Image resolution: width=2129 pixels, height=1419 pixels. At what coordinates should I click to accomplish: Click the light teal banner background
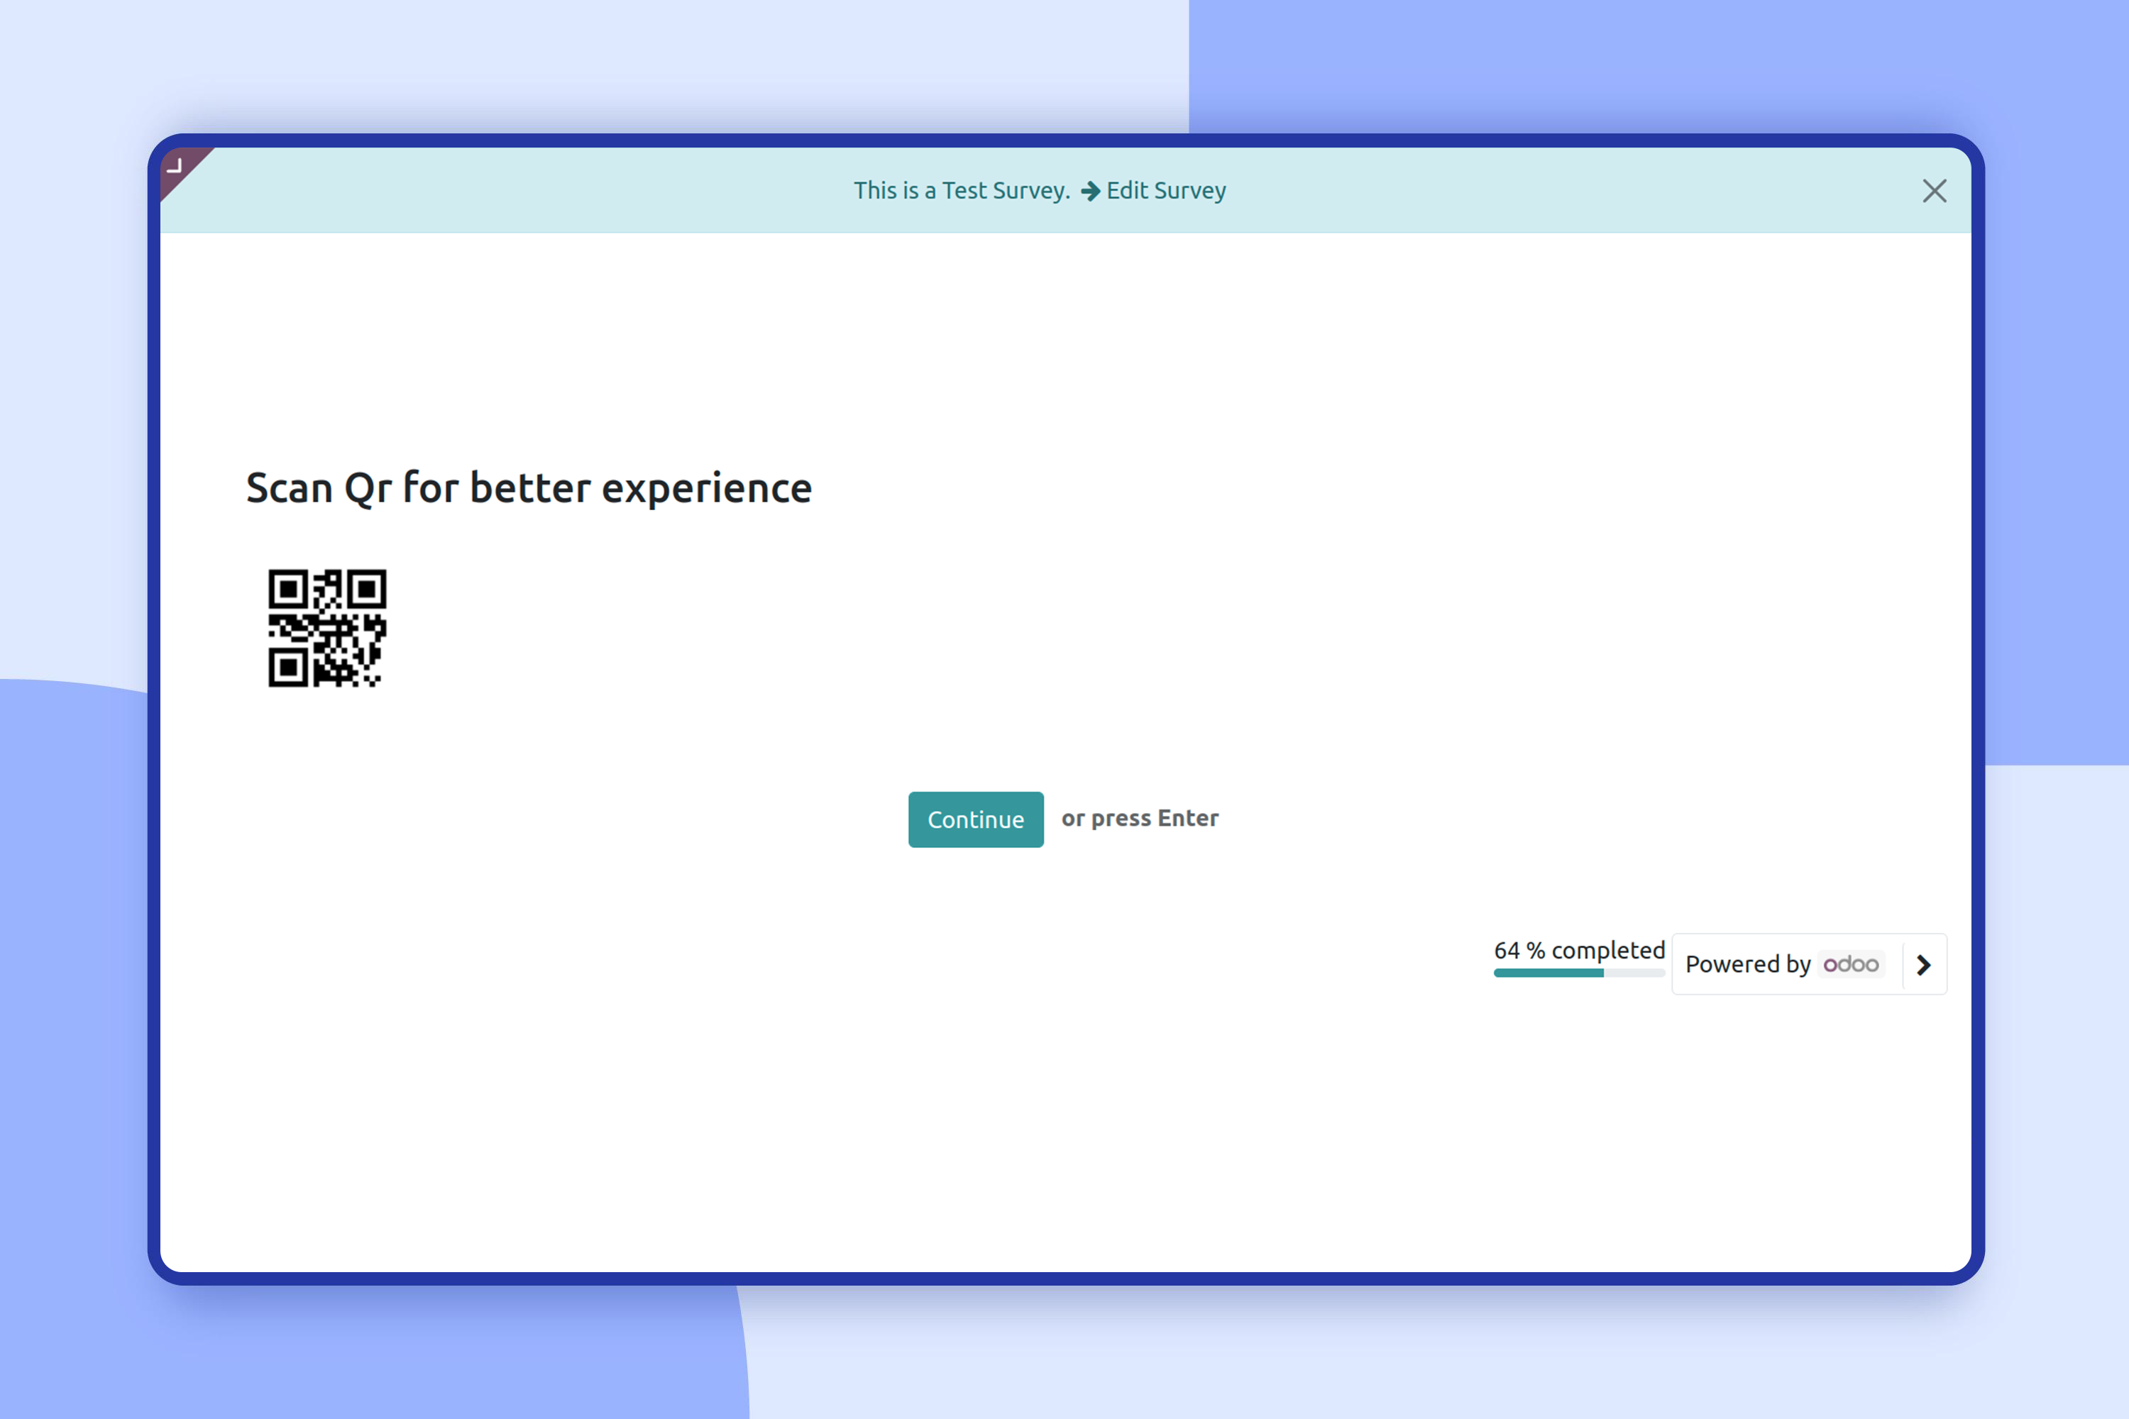point(543,191)
